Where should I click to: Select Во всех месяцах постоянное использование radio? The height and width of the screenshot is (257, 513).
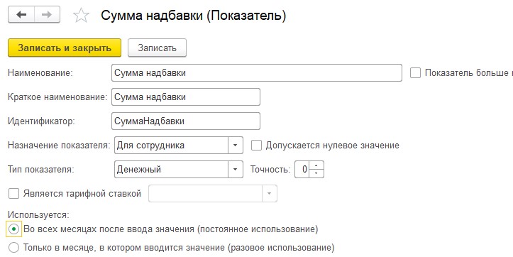click(13, 229)
